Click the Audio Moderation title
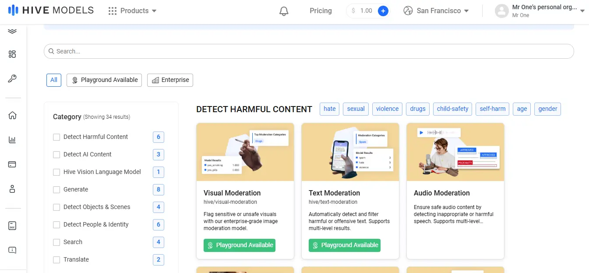Image resolution: width=589 pixels, height=273 pixels. [442, 193]
